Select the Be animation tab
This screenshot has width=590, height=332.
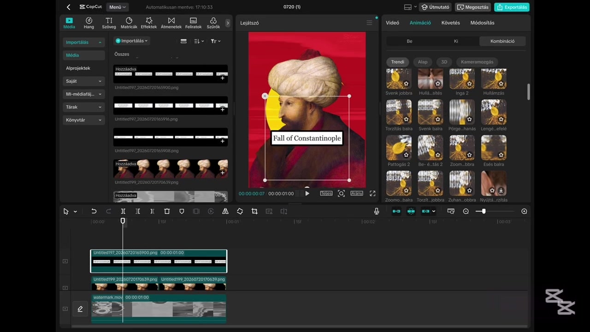coord(409,41)
